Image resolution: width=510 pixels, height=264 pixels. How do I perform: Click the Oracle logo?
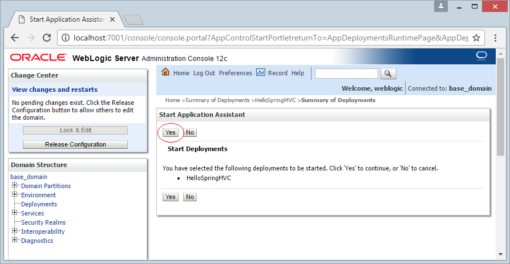pyautogui.click(x=38, y=58)
